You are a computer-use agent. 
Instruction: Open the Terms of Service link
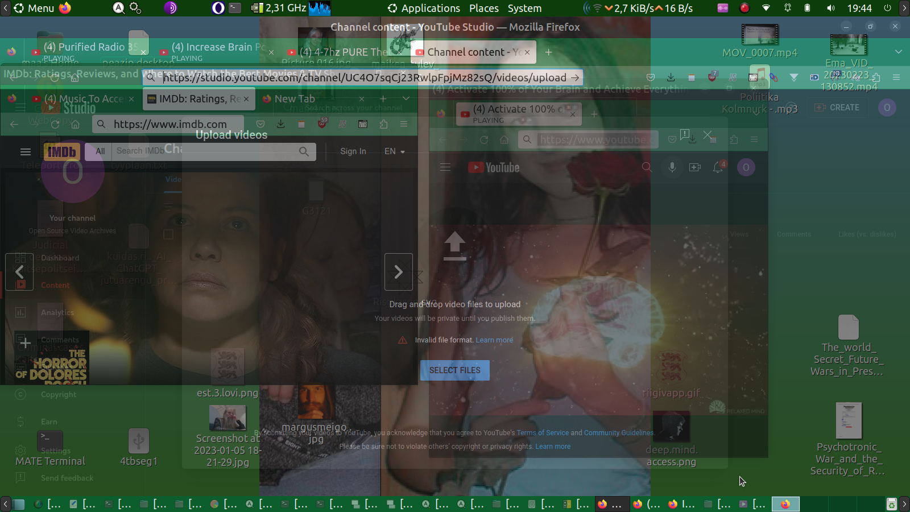(x=543, y=433)
